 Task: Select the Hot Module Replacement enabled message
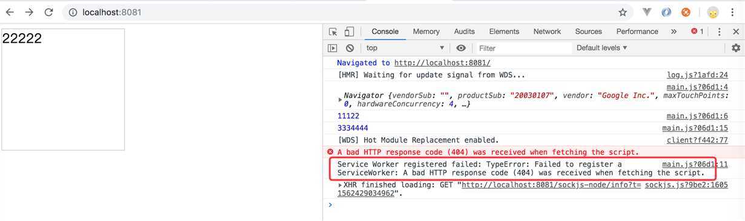pyautogui.click(x=418, y=140)
